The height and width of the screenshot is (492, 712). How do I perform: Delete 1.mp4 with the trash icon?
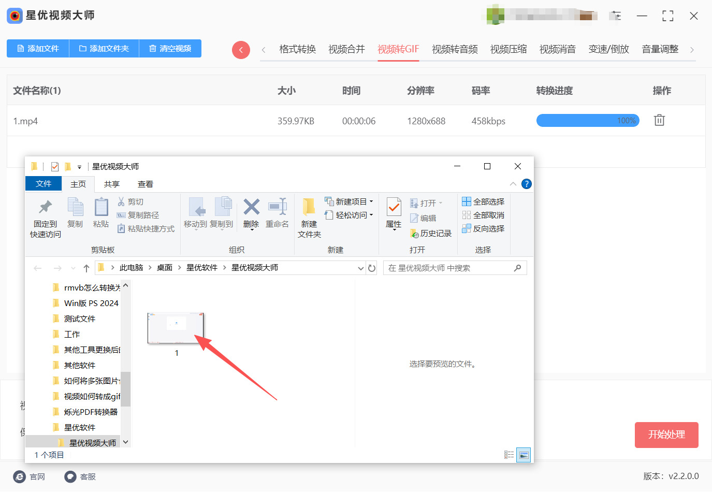(659, 120)
